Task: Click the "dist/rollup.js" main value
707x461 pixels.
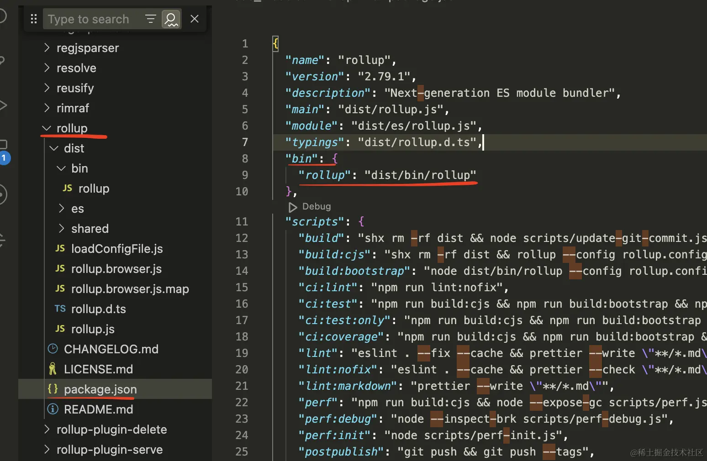Action: pos(391,109)
